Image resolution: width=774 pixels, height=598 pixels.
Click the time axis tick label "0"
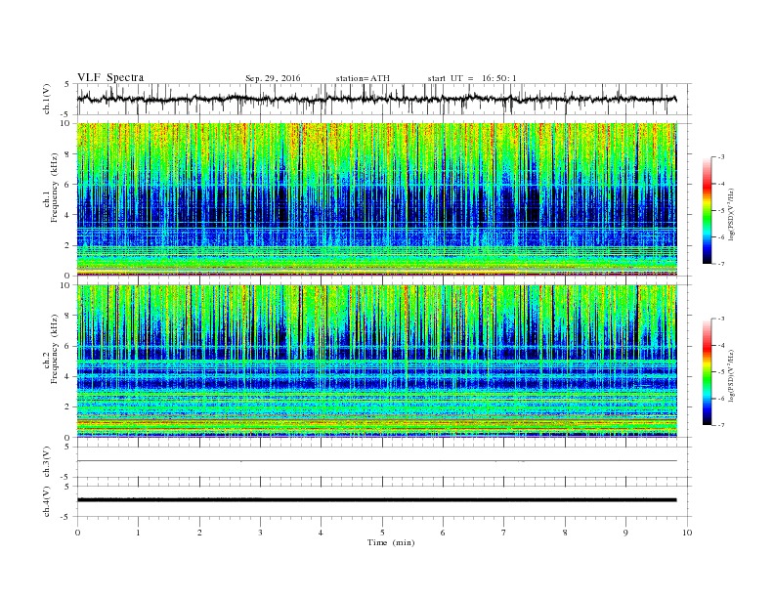click(x=77, y=533)
